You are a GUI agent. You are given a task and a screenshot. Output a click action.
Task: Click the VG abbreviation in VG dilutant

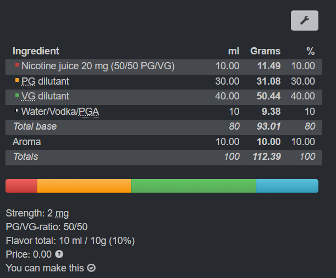pyautogui.click(x=28, y=96)
